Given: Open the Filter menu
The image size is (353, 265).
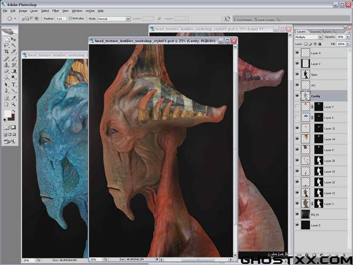Looking at the screenshot, I should click(x=56, y=11).
